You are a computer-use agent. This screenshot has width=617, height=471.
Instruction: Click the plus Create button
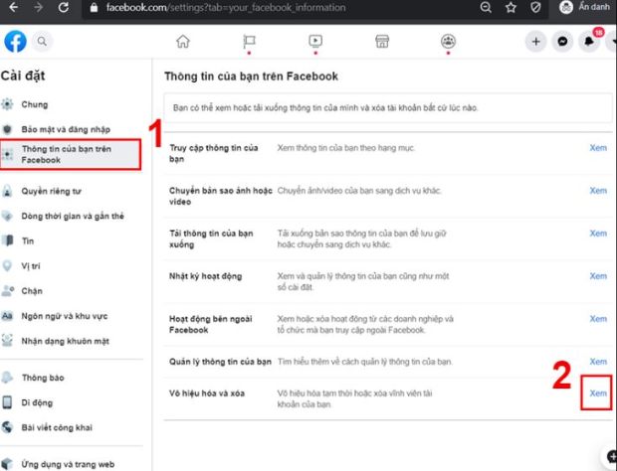(x=536, y=42)
